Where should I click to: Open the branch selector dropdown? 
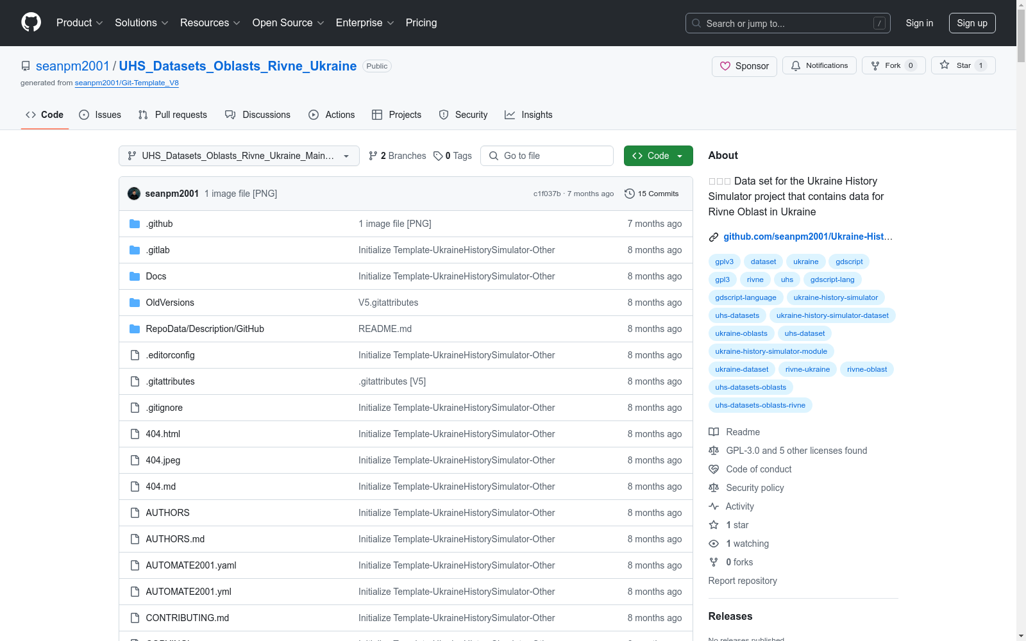(x=239, y=156)
